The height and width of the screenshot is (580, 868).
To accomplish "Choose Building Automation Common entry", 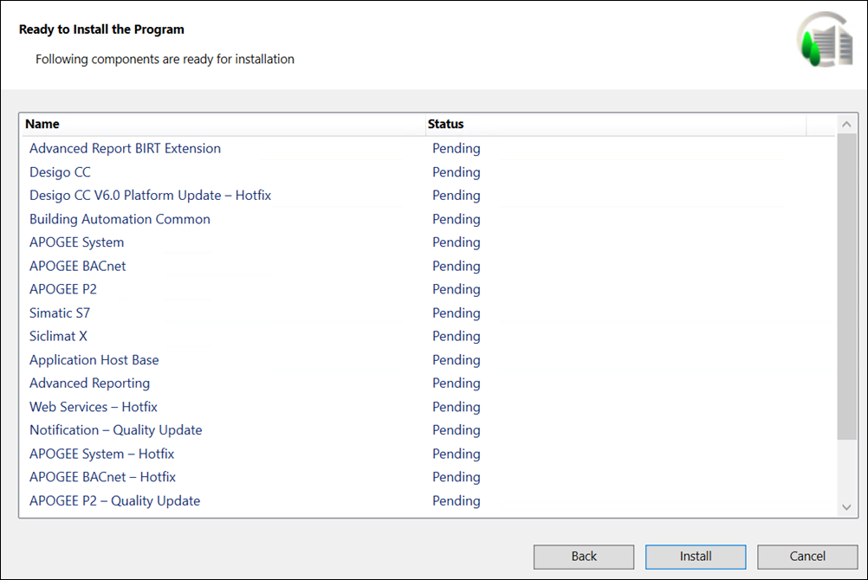I will [x=120, y=219].
